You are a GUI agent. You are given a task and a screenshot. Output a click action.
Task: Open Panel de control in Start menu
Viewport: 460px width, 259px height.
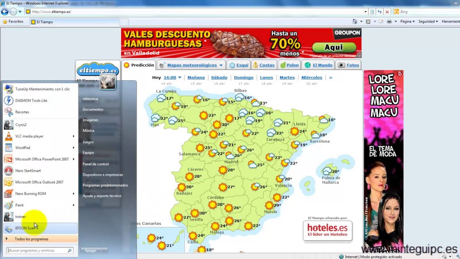click(x=96, y=164)
